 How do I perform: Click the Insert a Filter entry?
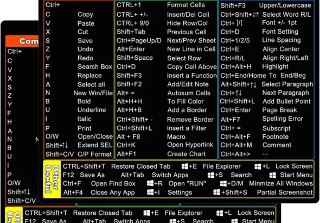tap(187, 128)
